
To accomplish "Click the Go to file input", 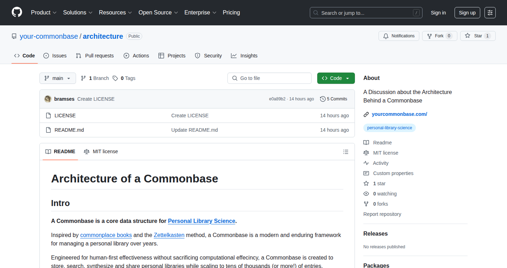I will [x=270, y=78].
